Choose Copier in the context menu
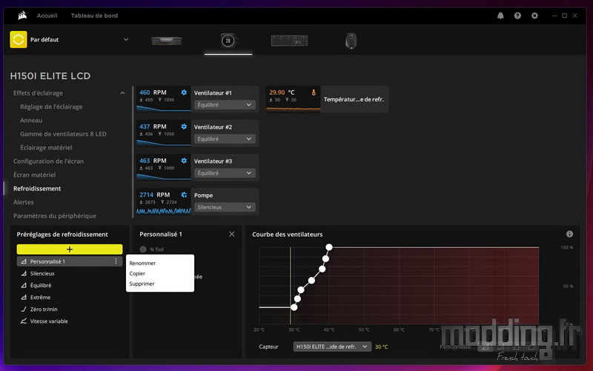This screenshot has height=371, width=593. pos(137,273)
